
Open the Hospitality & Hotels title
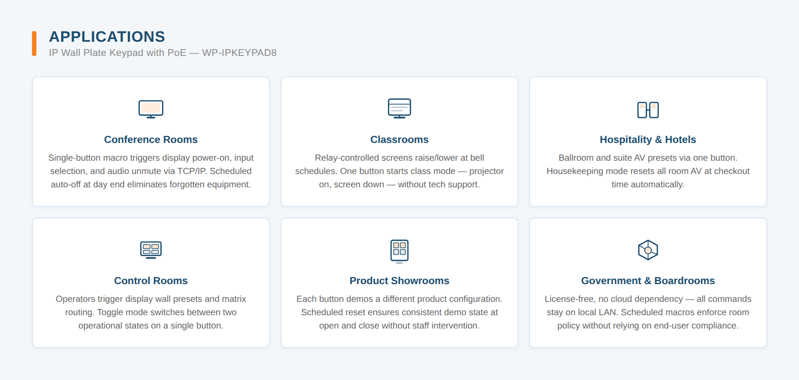tap(648, 139)
